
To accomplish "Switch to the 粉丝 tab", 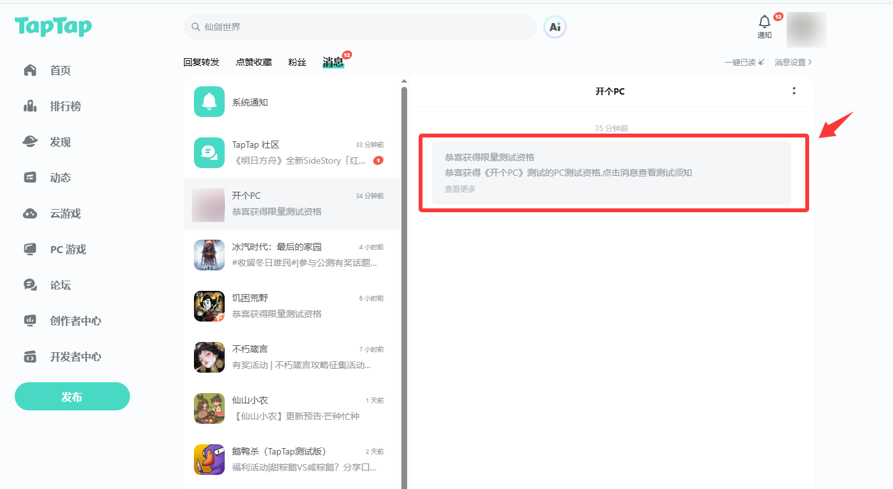I will point(297,62).
